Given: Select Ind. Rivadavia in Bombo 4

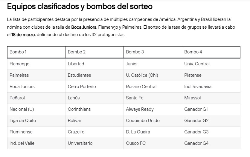Looking at the screenshot, I should 198,87.
